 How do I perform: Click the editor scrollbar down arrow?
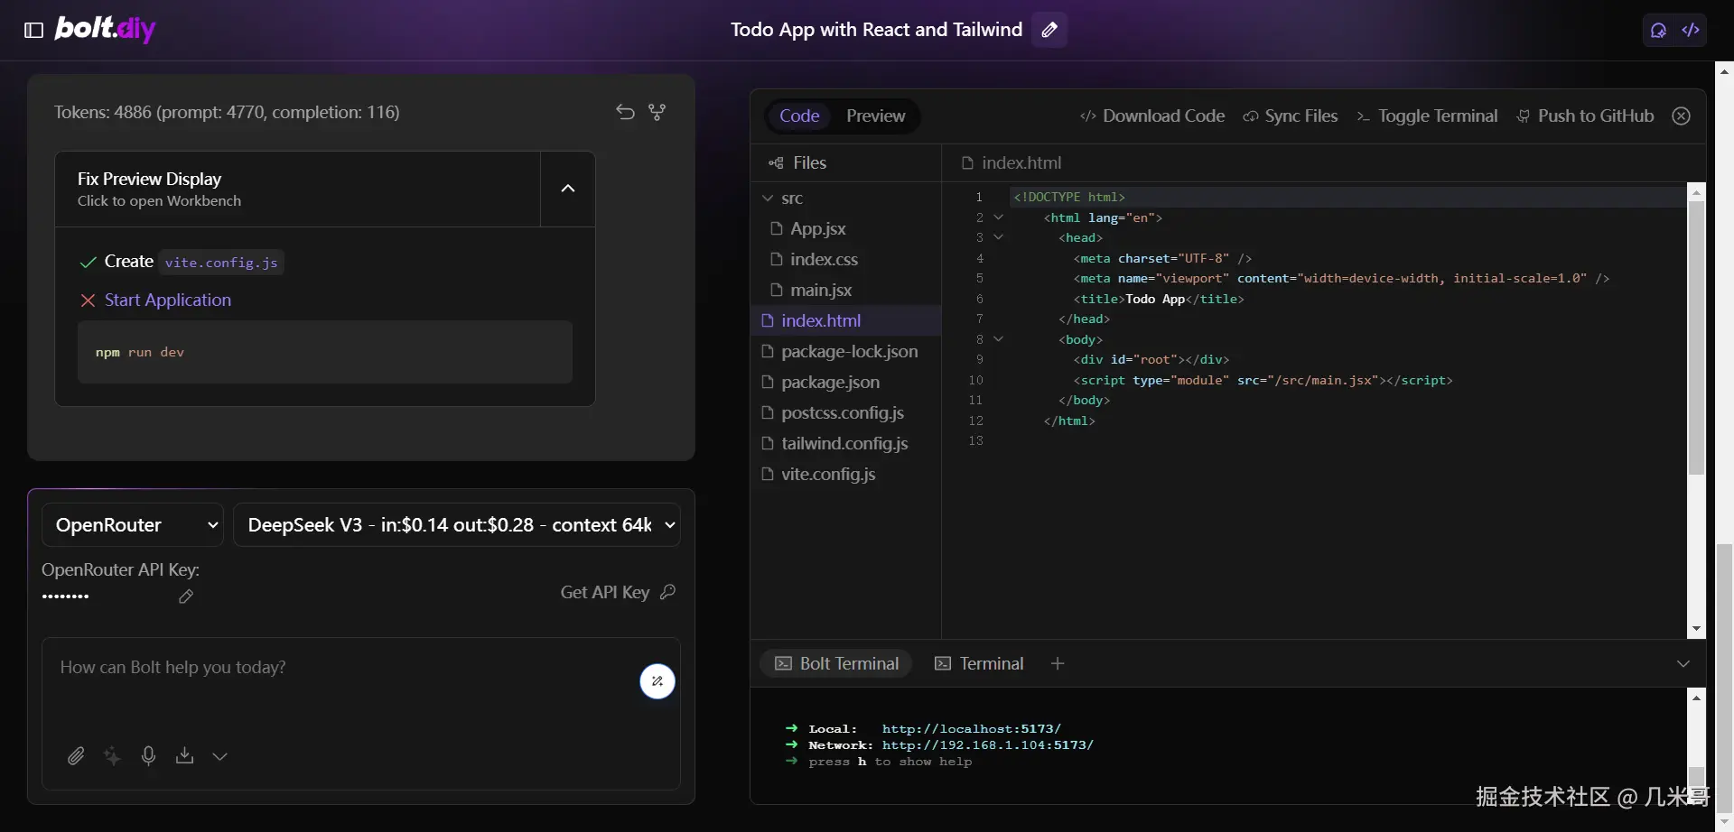tap(1696, 629)
